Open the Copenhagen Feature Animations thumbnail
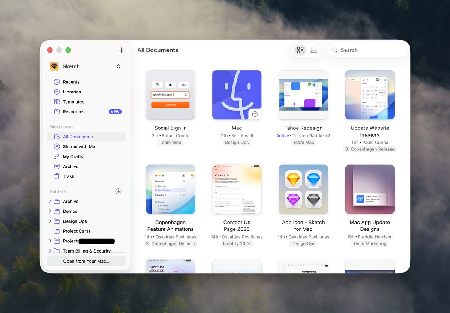This screenshot has height=313, width=450. point(170,189)
